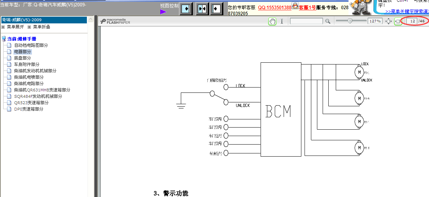Click the page number field showing 12
The height and width of the screenshot is (197, 429).
[x=412, y=21]
